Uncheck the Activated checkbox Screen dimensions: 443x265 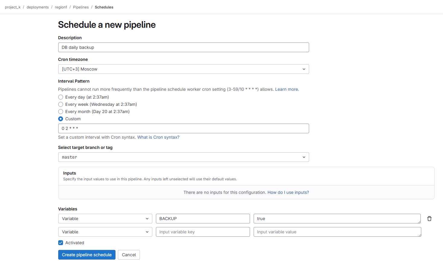point(61,243)
